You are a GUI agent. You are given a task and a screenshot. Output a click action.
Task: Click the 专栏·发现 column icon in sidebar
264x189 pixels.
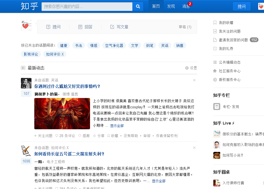[x=217, y=106]
